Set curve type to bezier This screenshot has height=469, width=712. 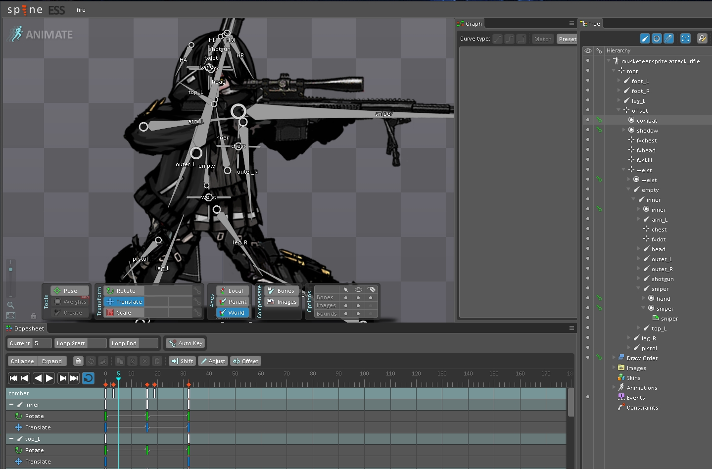pos(510,39)
